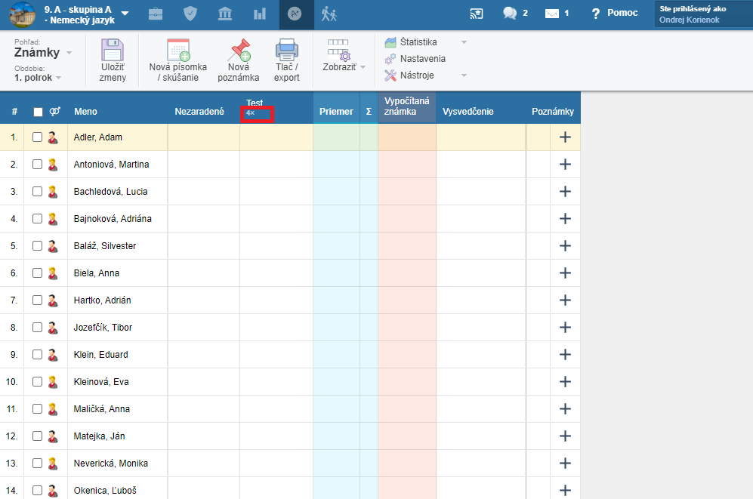Expand the Zobraziť display options dropdown
This screenshot has width=753, height=499.
point(344,66)
